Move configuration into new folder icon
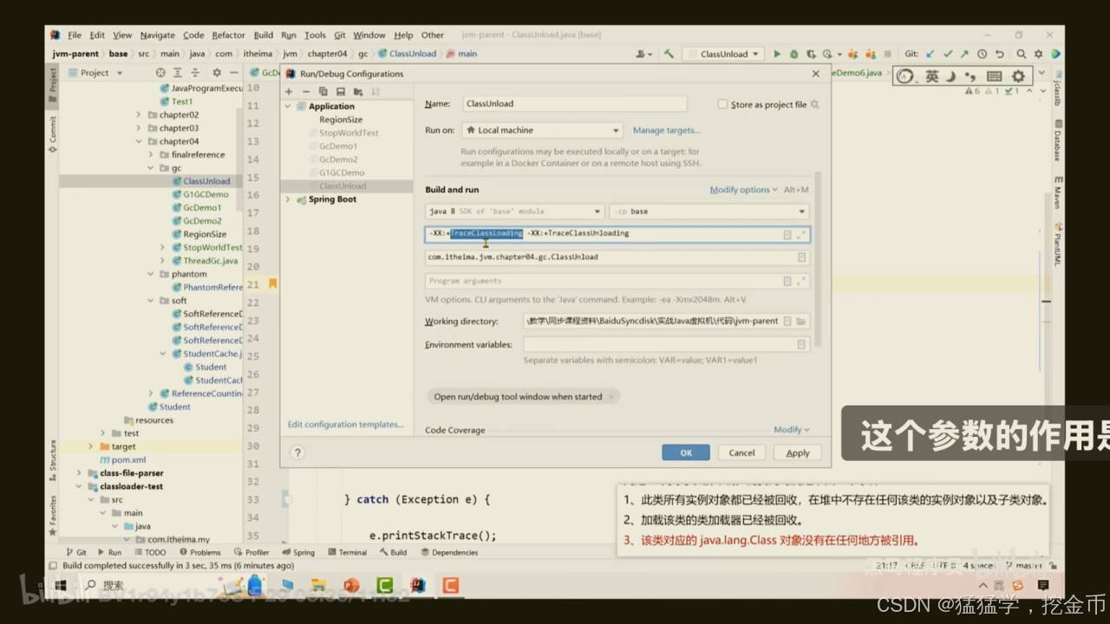 (x=358, y=91)
